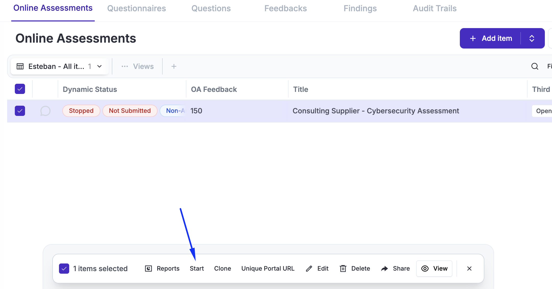Uncheck the Consulting Supplier row checkbox
This screenshot has height=289, width=552.
click(x=20, y=111)
